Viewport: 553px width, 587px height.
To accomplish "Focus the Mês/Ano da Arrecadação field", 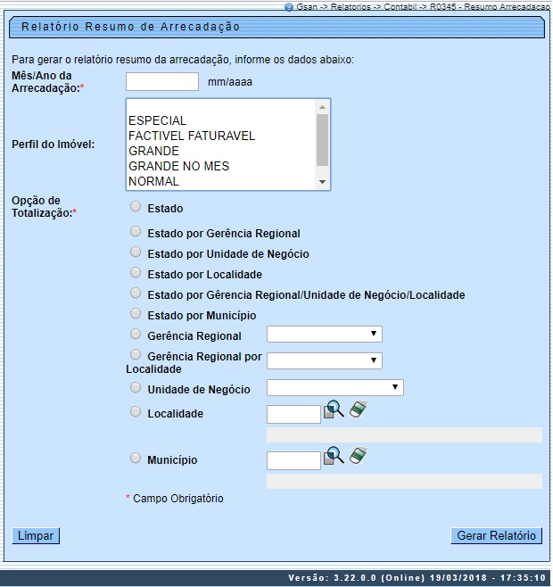I will [162, 82].
